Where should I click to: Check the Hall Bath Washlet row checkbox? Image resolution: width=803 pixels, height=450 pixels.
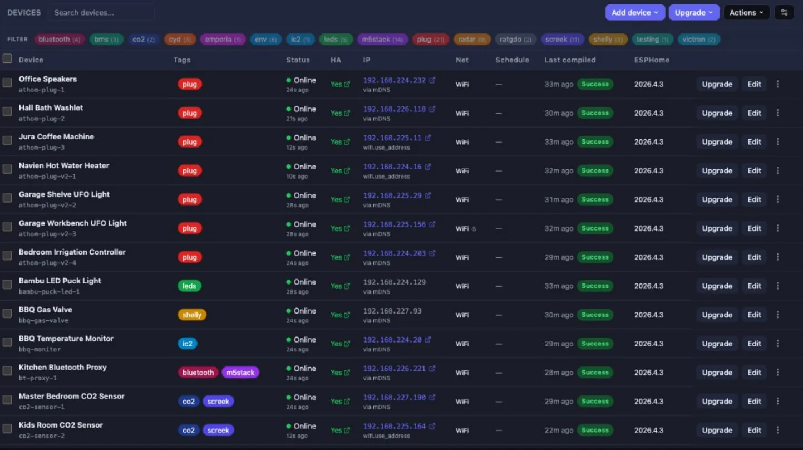[x=7, y=111]
